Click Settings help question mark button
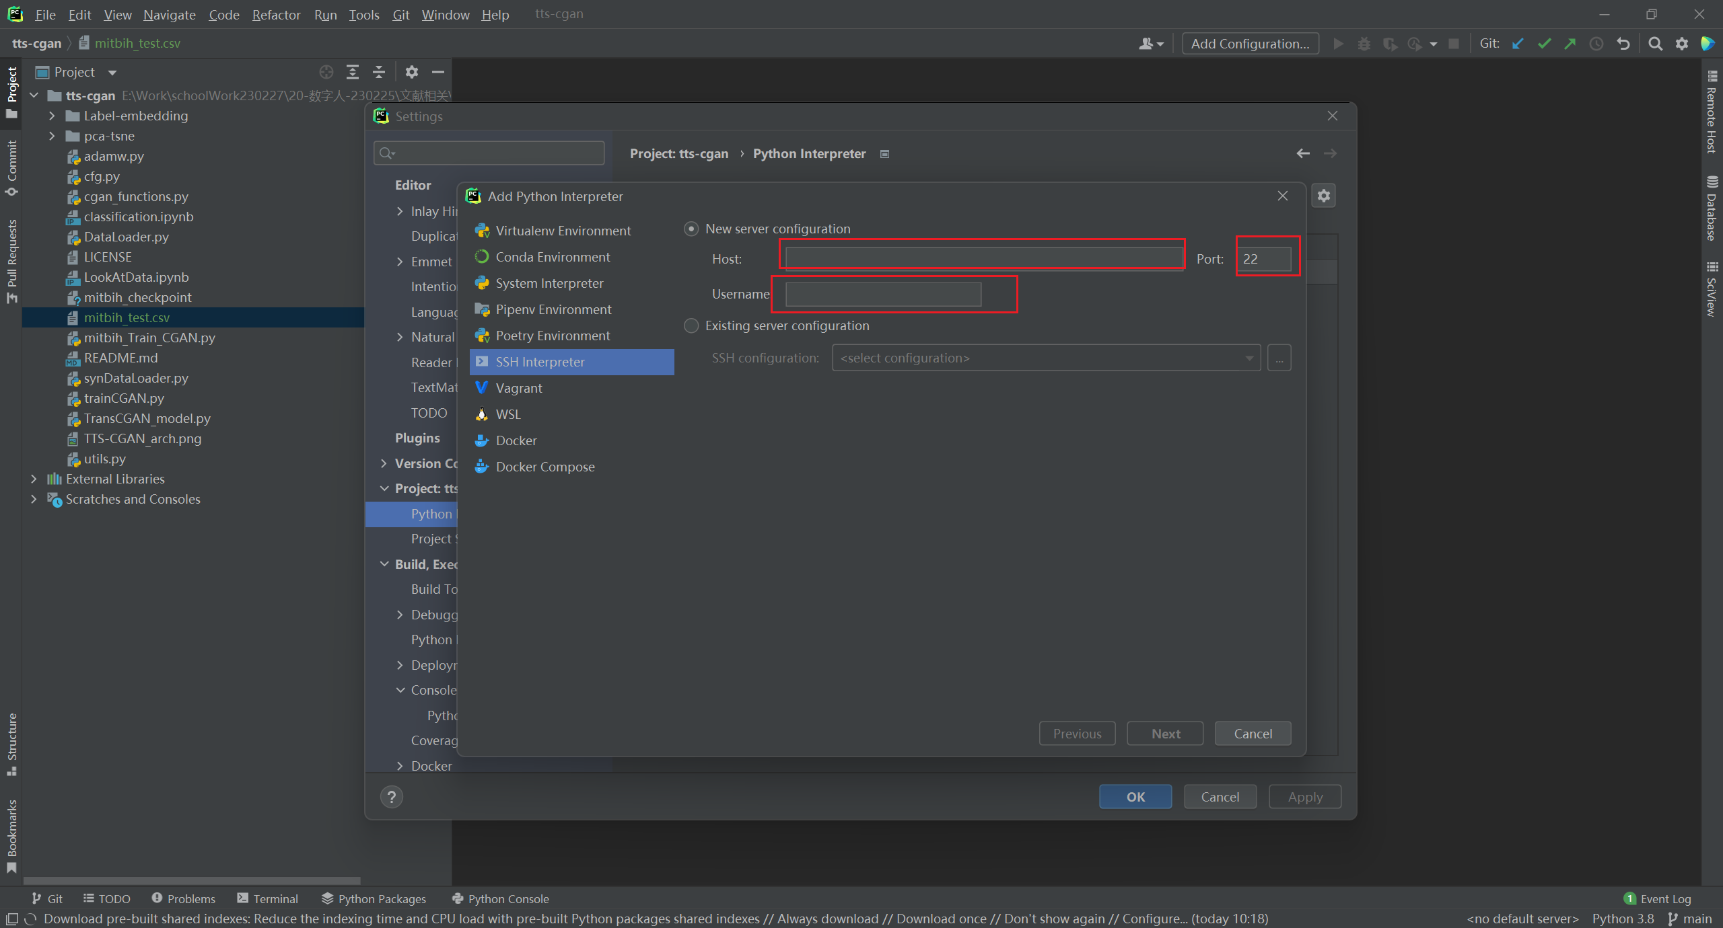1723x928 pixels. (x=392, y=797)
